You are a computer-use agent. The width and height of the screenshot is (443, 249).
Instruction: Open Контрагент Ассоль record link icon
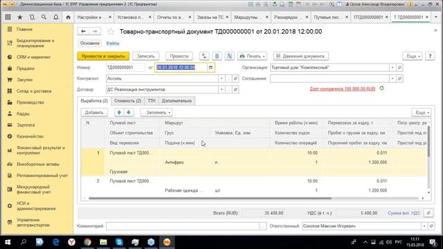click(235, 78)
